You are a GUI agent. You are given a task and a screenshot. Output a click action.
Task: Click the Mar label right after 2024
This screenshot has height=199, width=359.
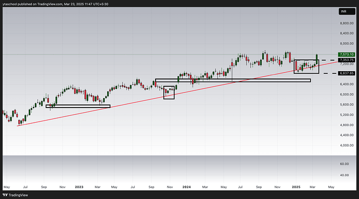click(205, 187)
